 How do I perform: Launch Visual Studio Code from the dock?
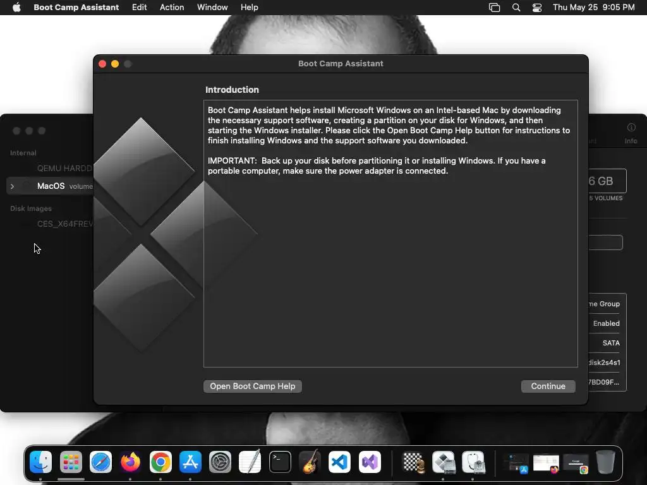(x=339, y=462)
